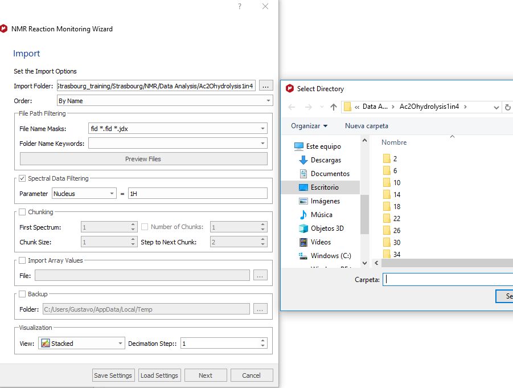Screen dimensions: 513x388
Task: Select folder 14
Action: [x=392, y=195]
